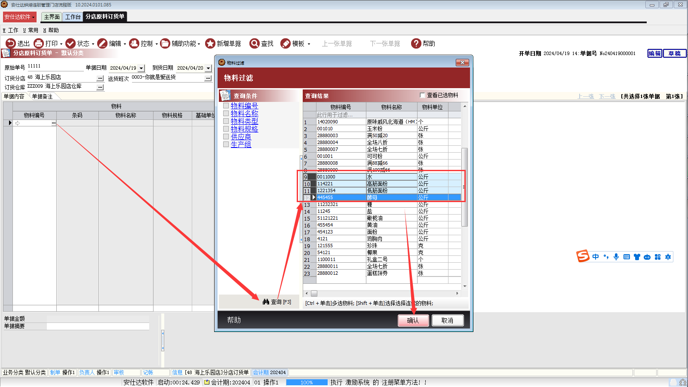This screenshot has height=387, width=688.
Task: Open the 帮助 menu in menu bar
Action: [51, 30]
